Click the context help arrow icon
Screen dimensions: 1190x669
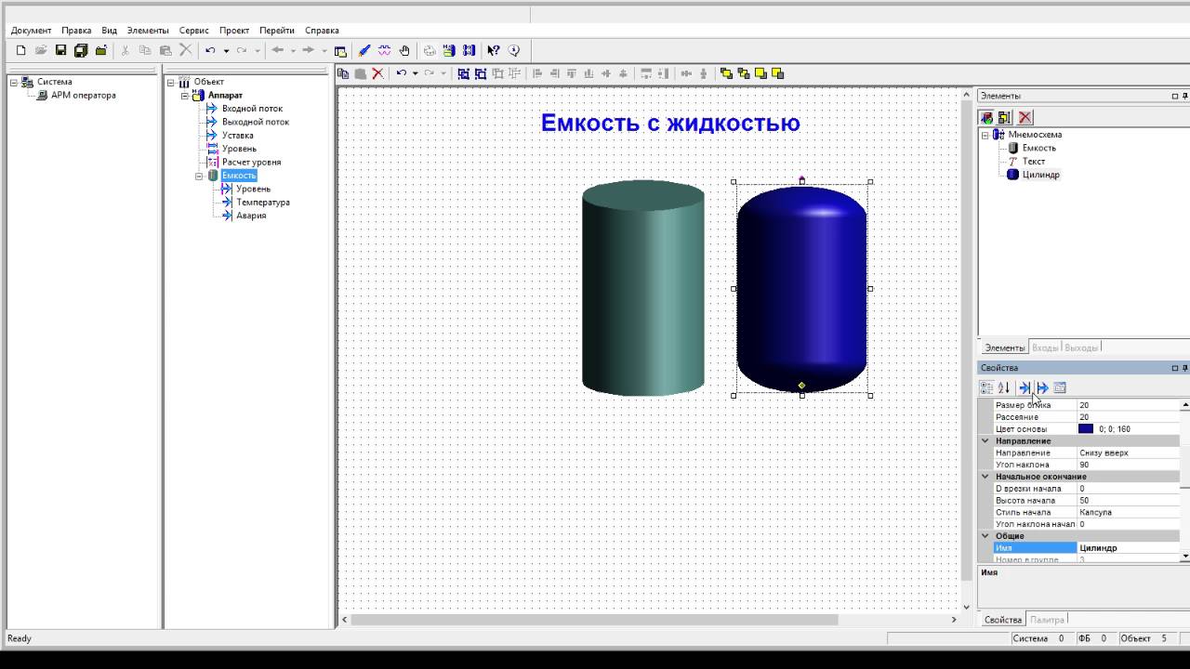pos(494,50)
